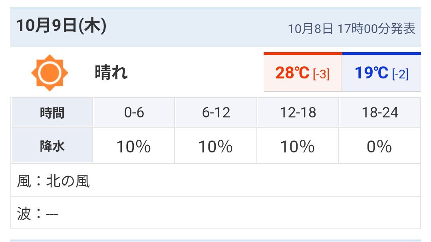Click the 6-12 precipitation 10% cell

click(216, 147)
